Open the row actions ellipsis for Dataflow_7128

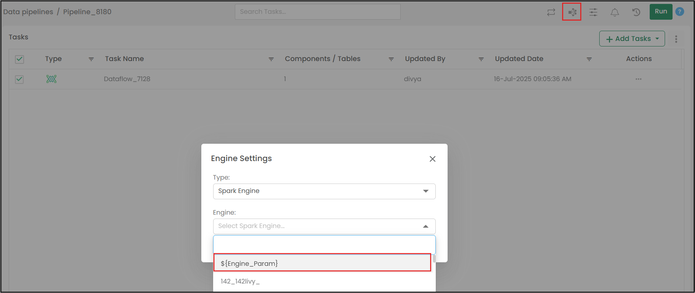coord(638,79)
